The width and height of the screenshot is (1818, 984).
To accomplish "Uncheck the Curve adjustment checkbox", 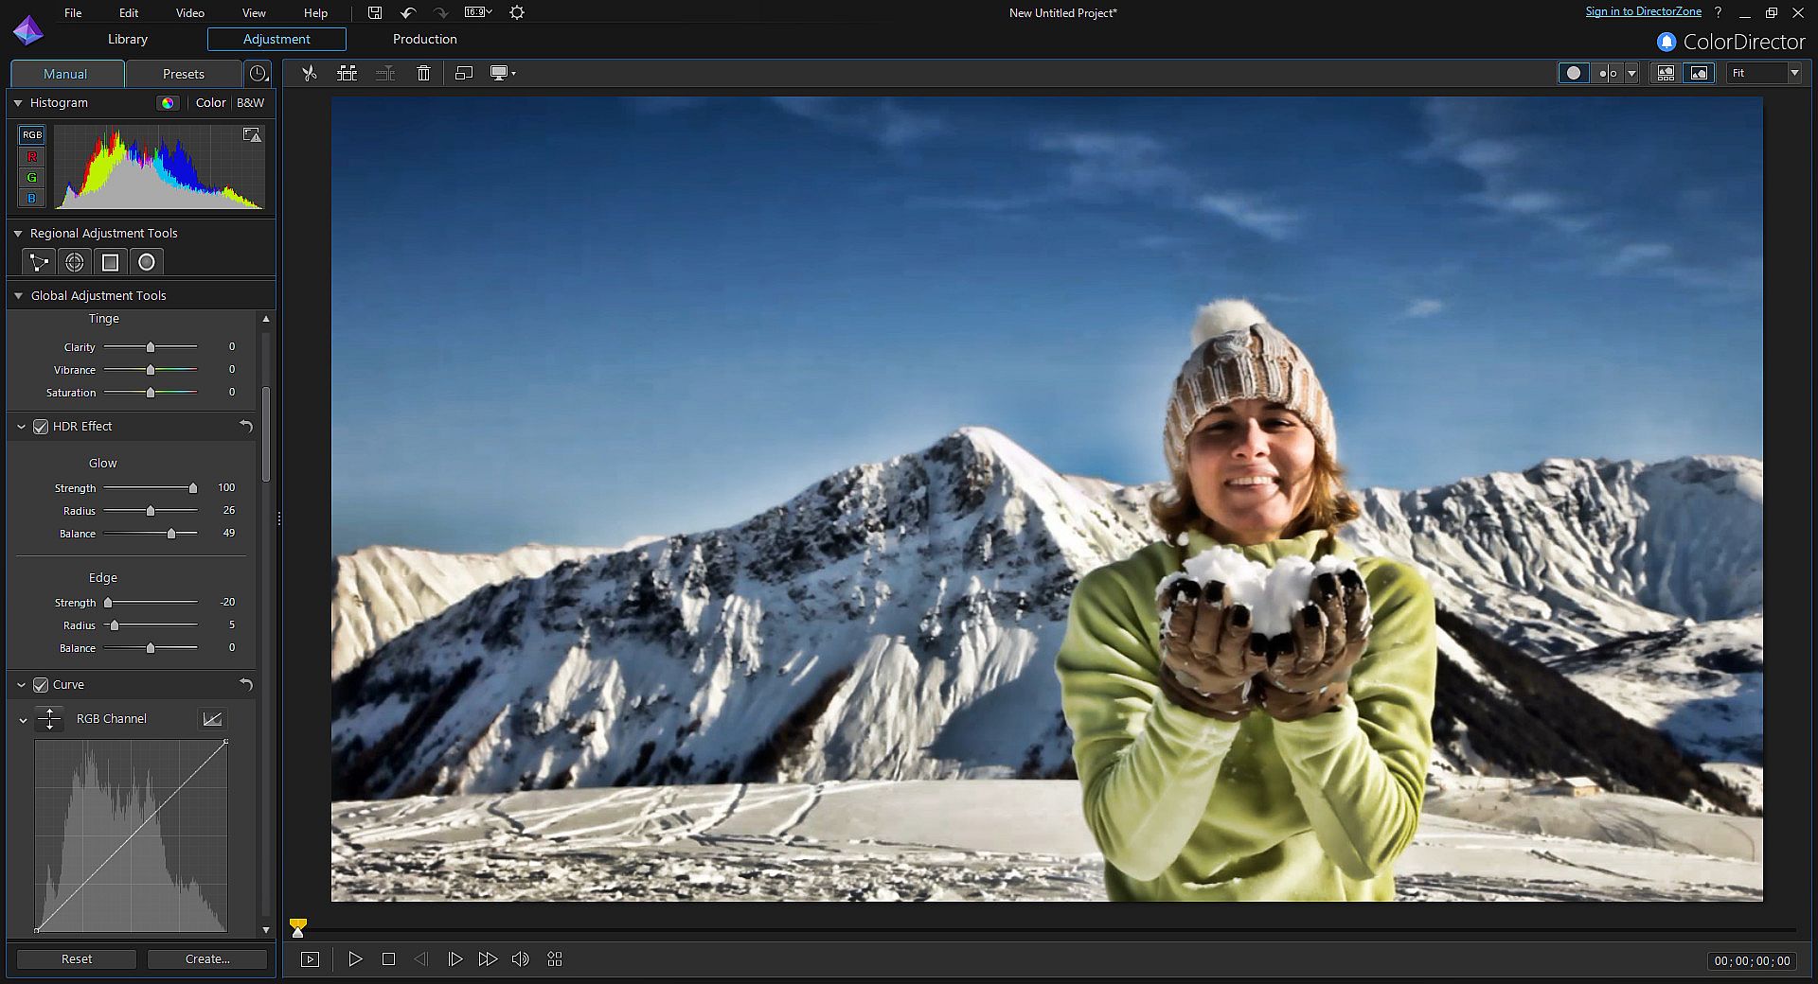I will click(41, 685).
